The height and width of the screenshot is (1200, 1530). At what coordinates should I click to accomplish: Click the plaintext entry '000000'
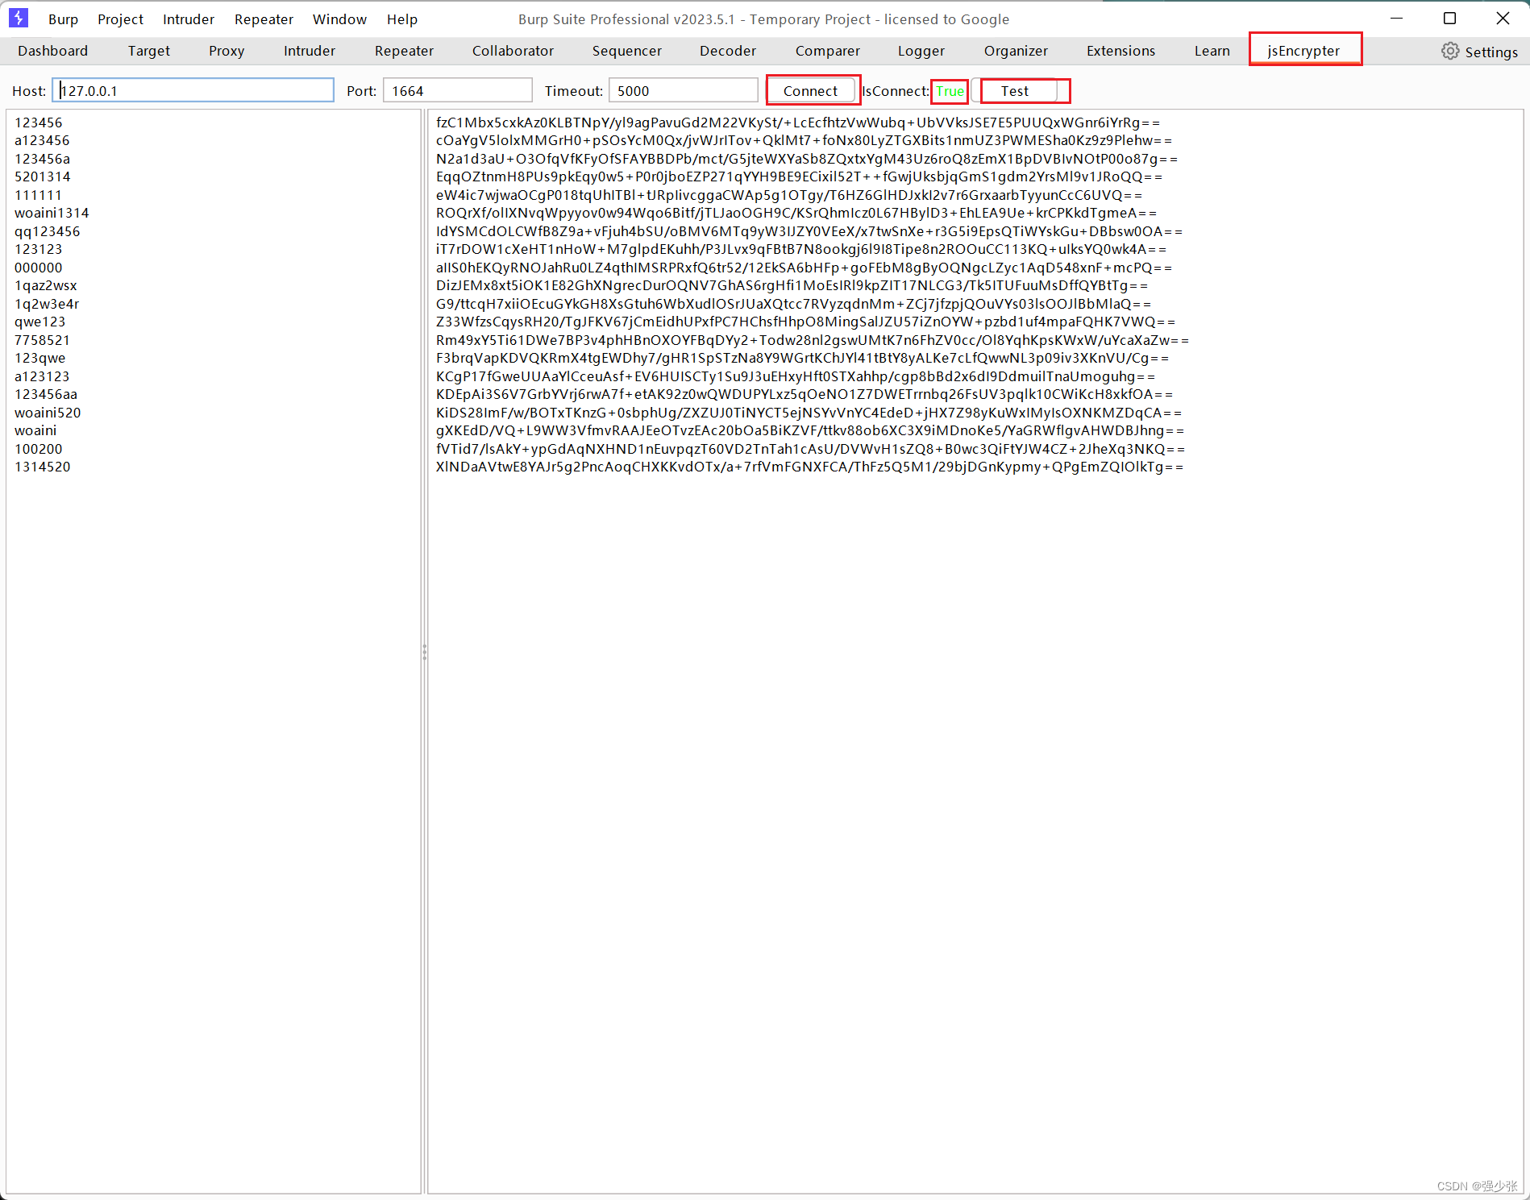coord(38,268)
